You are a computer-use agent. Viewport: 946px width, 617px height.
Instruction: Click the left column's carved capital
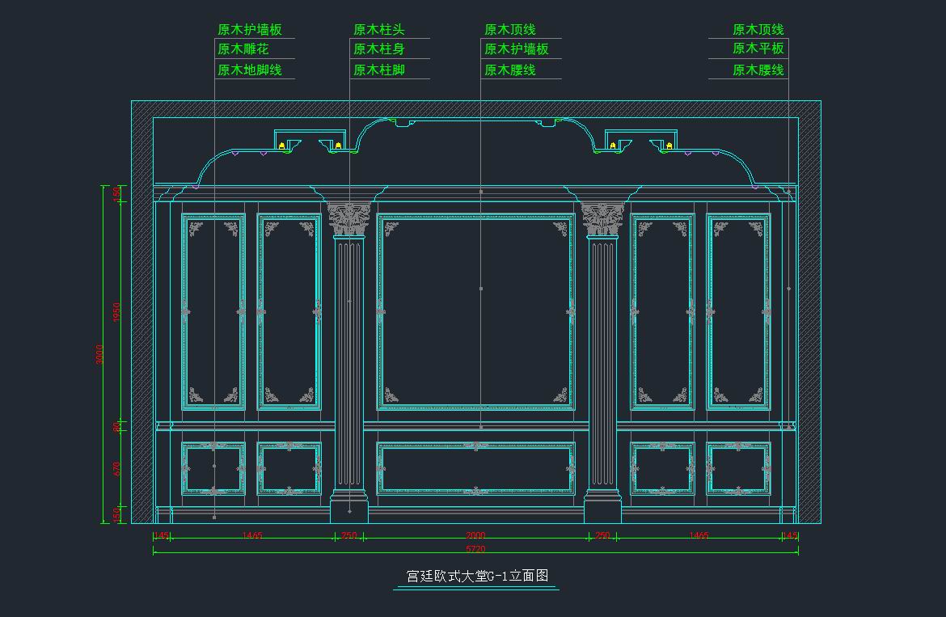coord(349,219)
